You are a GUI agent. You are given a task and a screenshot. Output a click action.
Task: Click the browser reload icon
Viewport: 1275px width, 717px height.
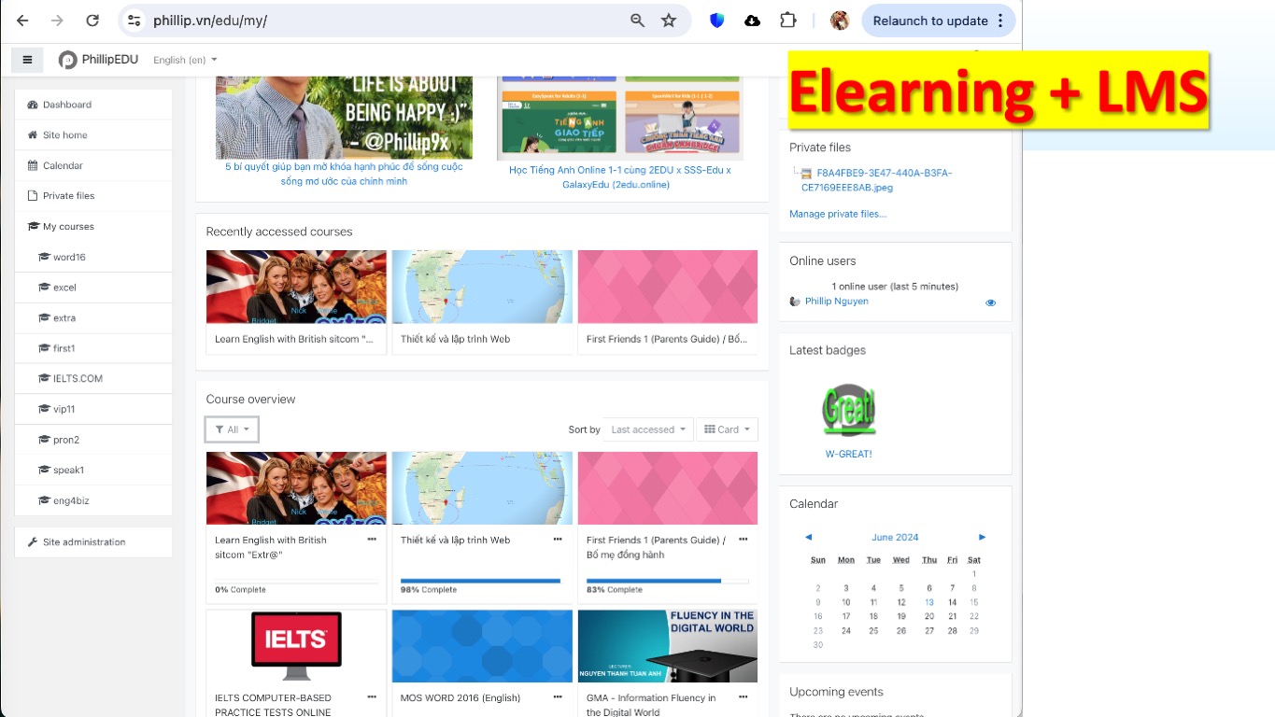92,21
